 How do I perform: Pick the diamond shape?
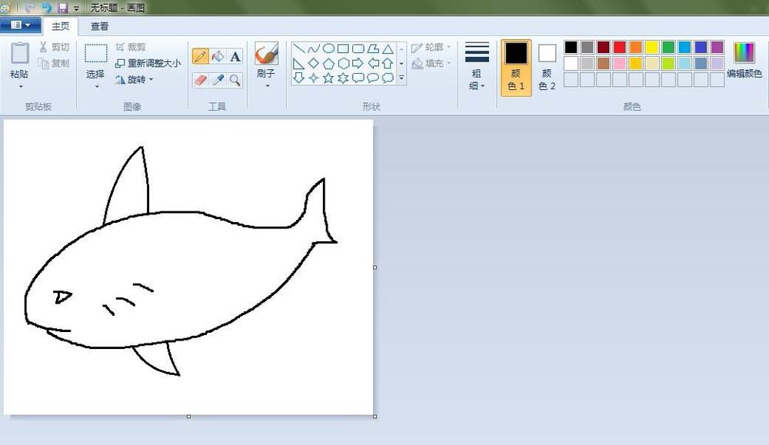[x=314, y=63]
